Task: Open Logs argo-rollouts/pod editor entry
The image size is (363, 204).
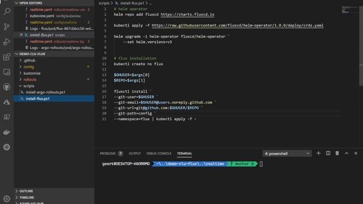Action: coord(54,48)
